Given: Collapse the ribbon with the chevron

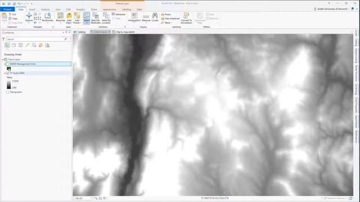Looking at the screenshot, I should (357, 9).
